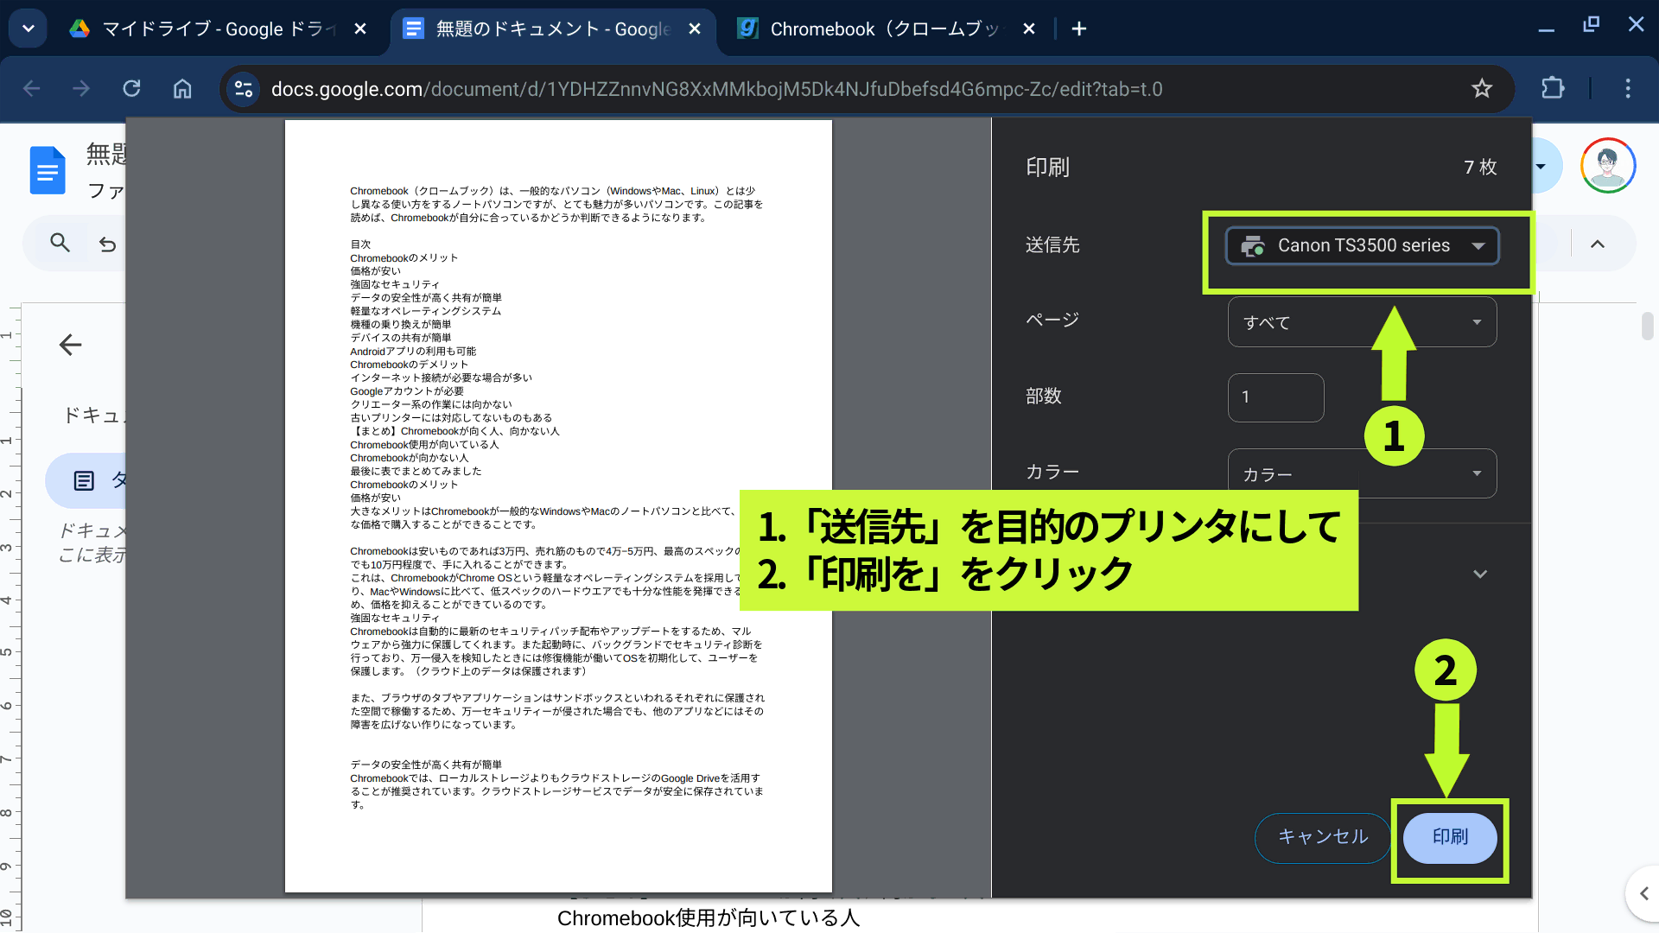1659x933 pixels.
Task: Go back to previous page
Action: point(31,88)
